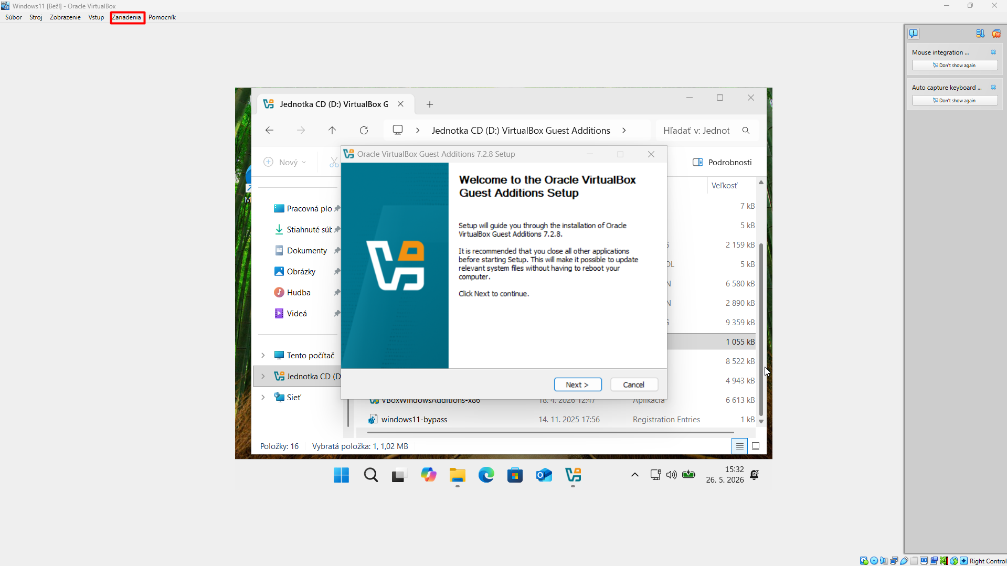Launch Copilot from guest taskbar
1007x566 pixels.
429,475
